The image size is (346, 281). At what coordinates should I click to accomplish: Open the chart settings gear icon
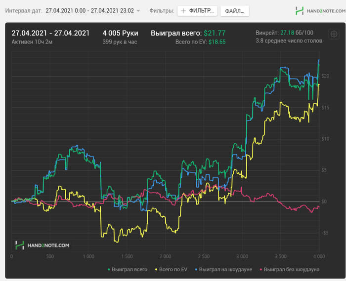334,34
